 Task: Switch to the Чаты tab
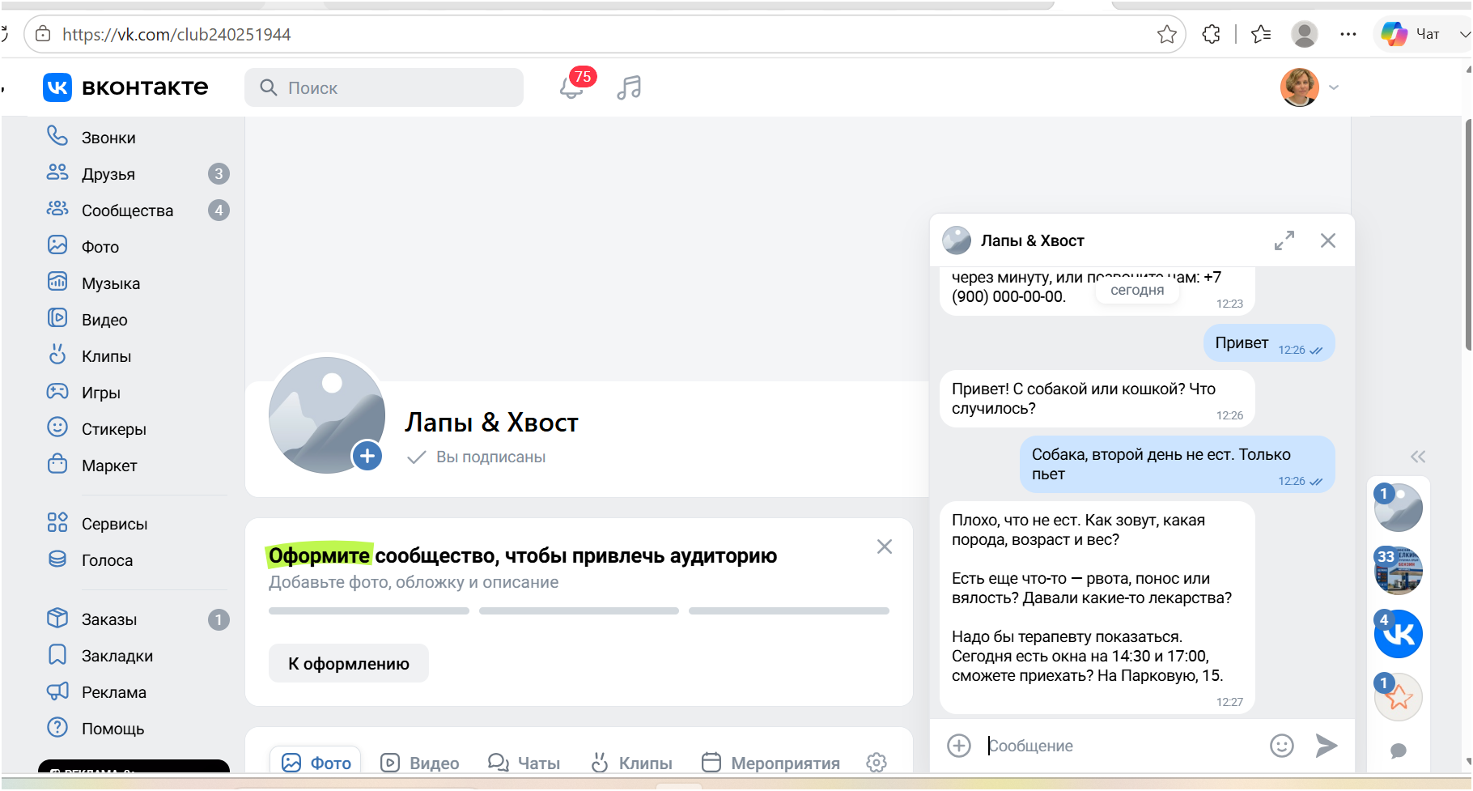pos(524,763)
